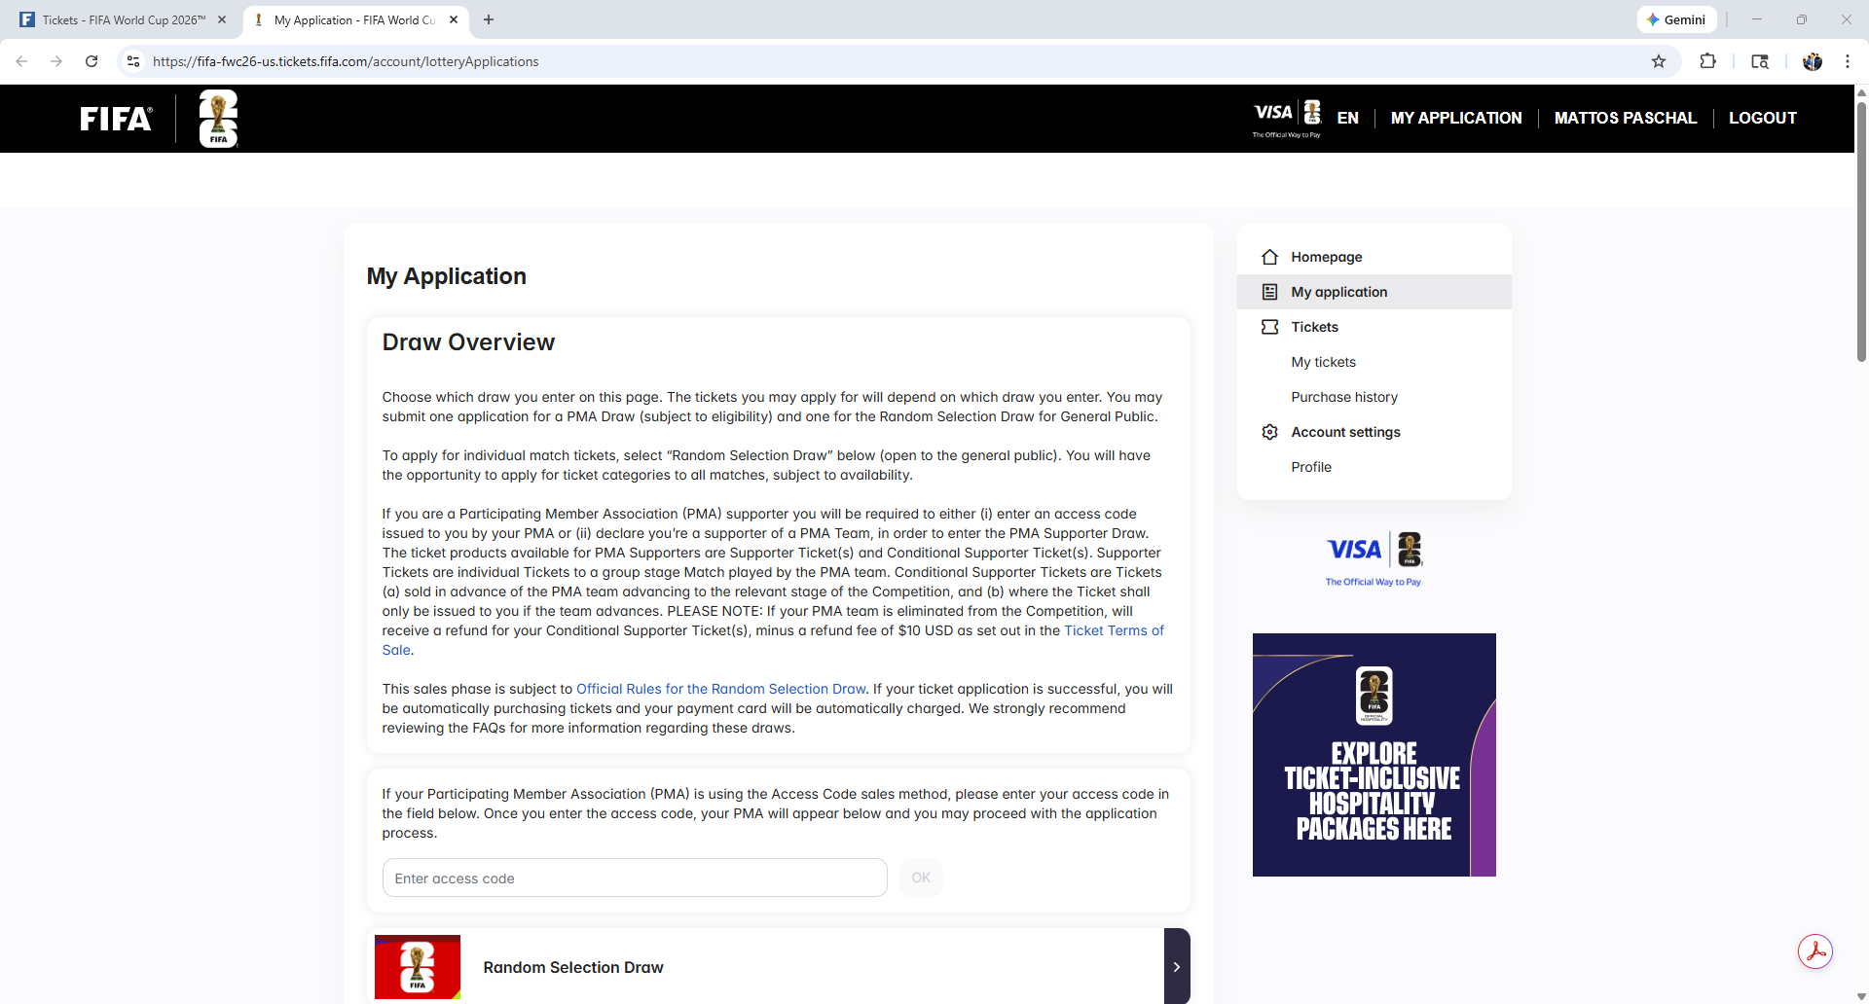The height and width of the screenshot is (1004, 1869).
Task: Click the Random Selection Draw title
Action: [x=572, y=967]
